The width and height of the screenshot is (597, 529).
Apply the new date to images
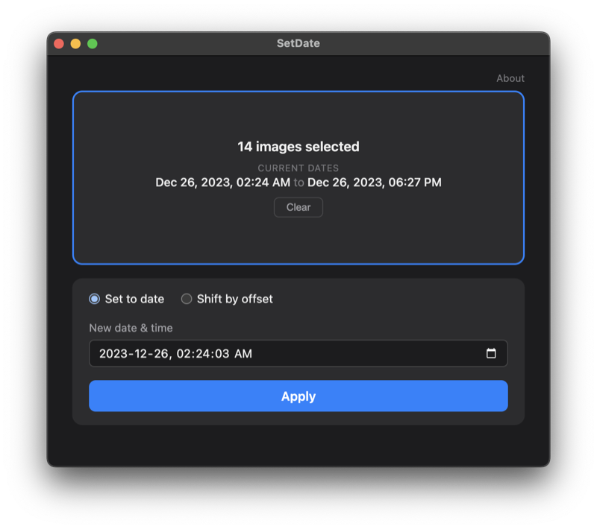pos(298,396)
